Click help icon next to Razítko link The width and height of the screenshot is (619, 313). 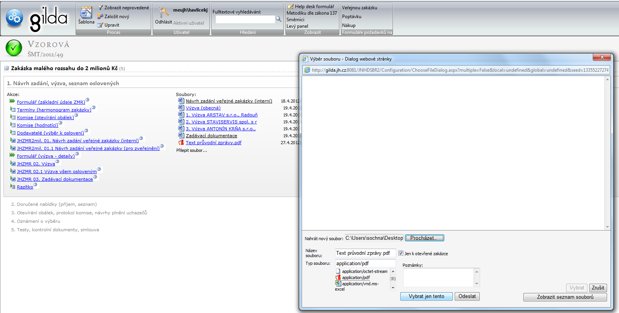[35, 185]
